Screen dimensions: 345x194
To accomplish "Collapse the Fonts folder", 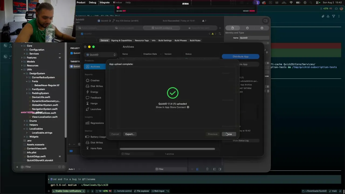I will click(x=27, y=81).
